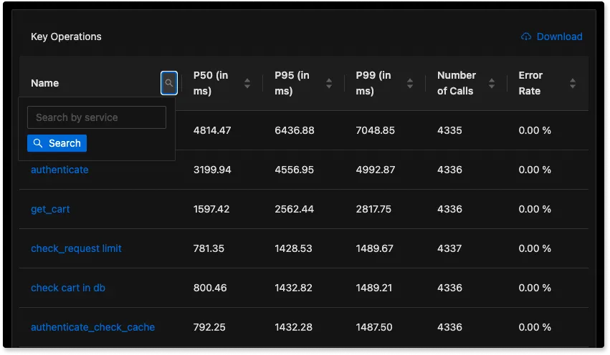Click the cloud download icon
610x355 pixels.
[x=526, y=37]
